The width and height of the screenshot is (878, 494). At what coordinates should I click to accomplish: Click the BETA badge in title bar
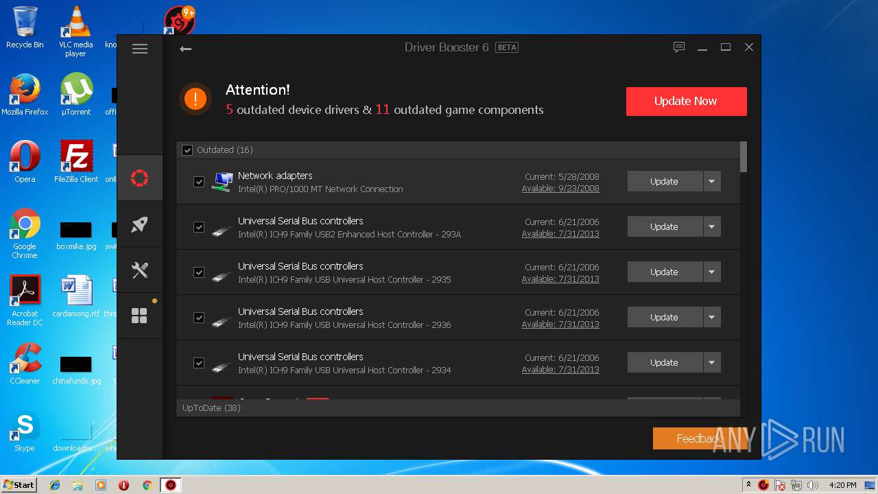pos(507,47)
